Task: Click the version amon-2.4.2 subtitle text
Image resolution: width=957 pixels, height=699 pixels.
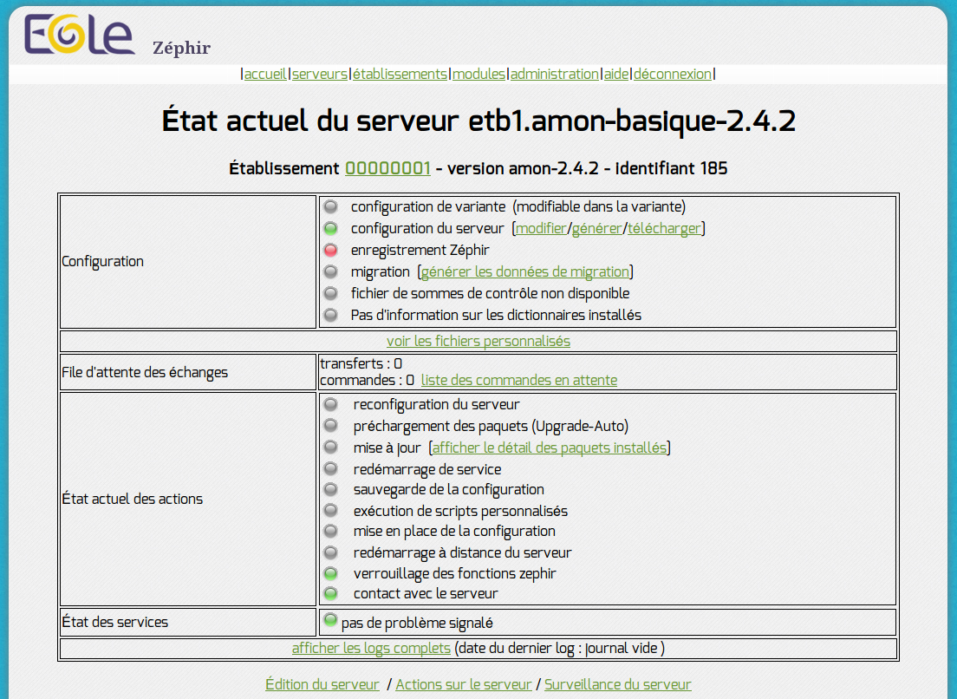Action: [523, 168]
